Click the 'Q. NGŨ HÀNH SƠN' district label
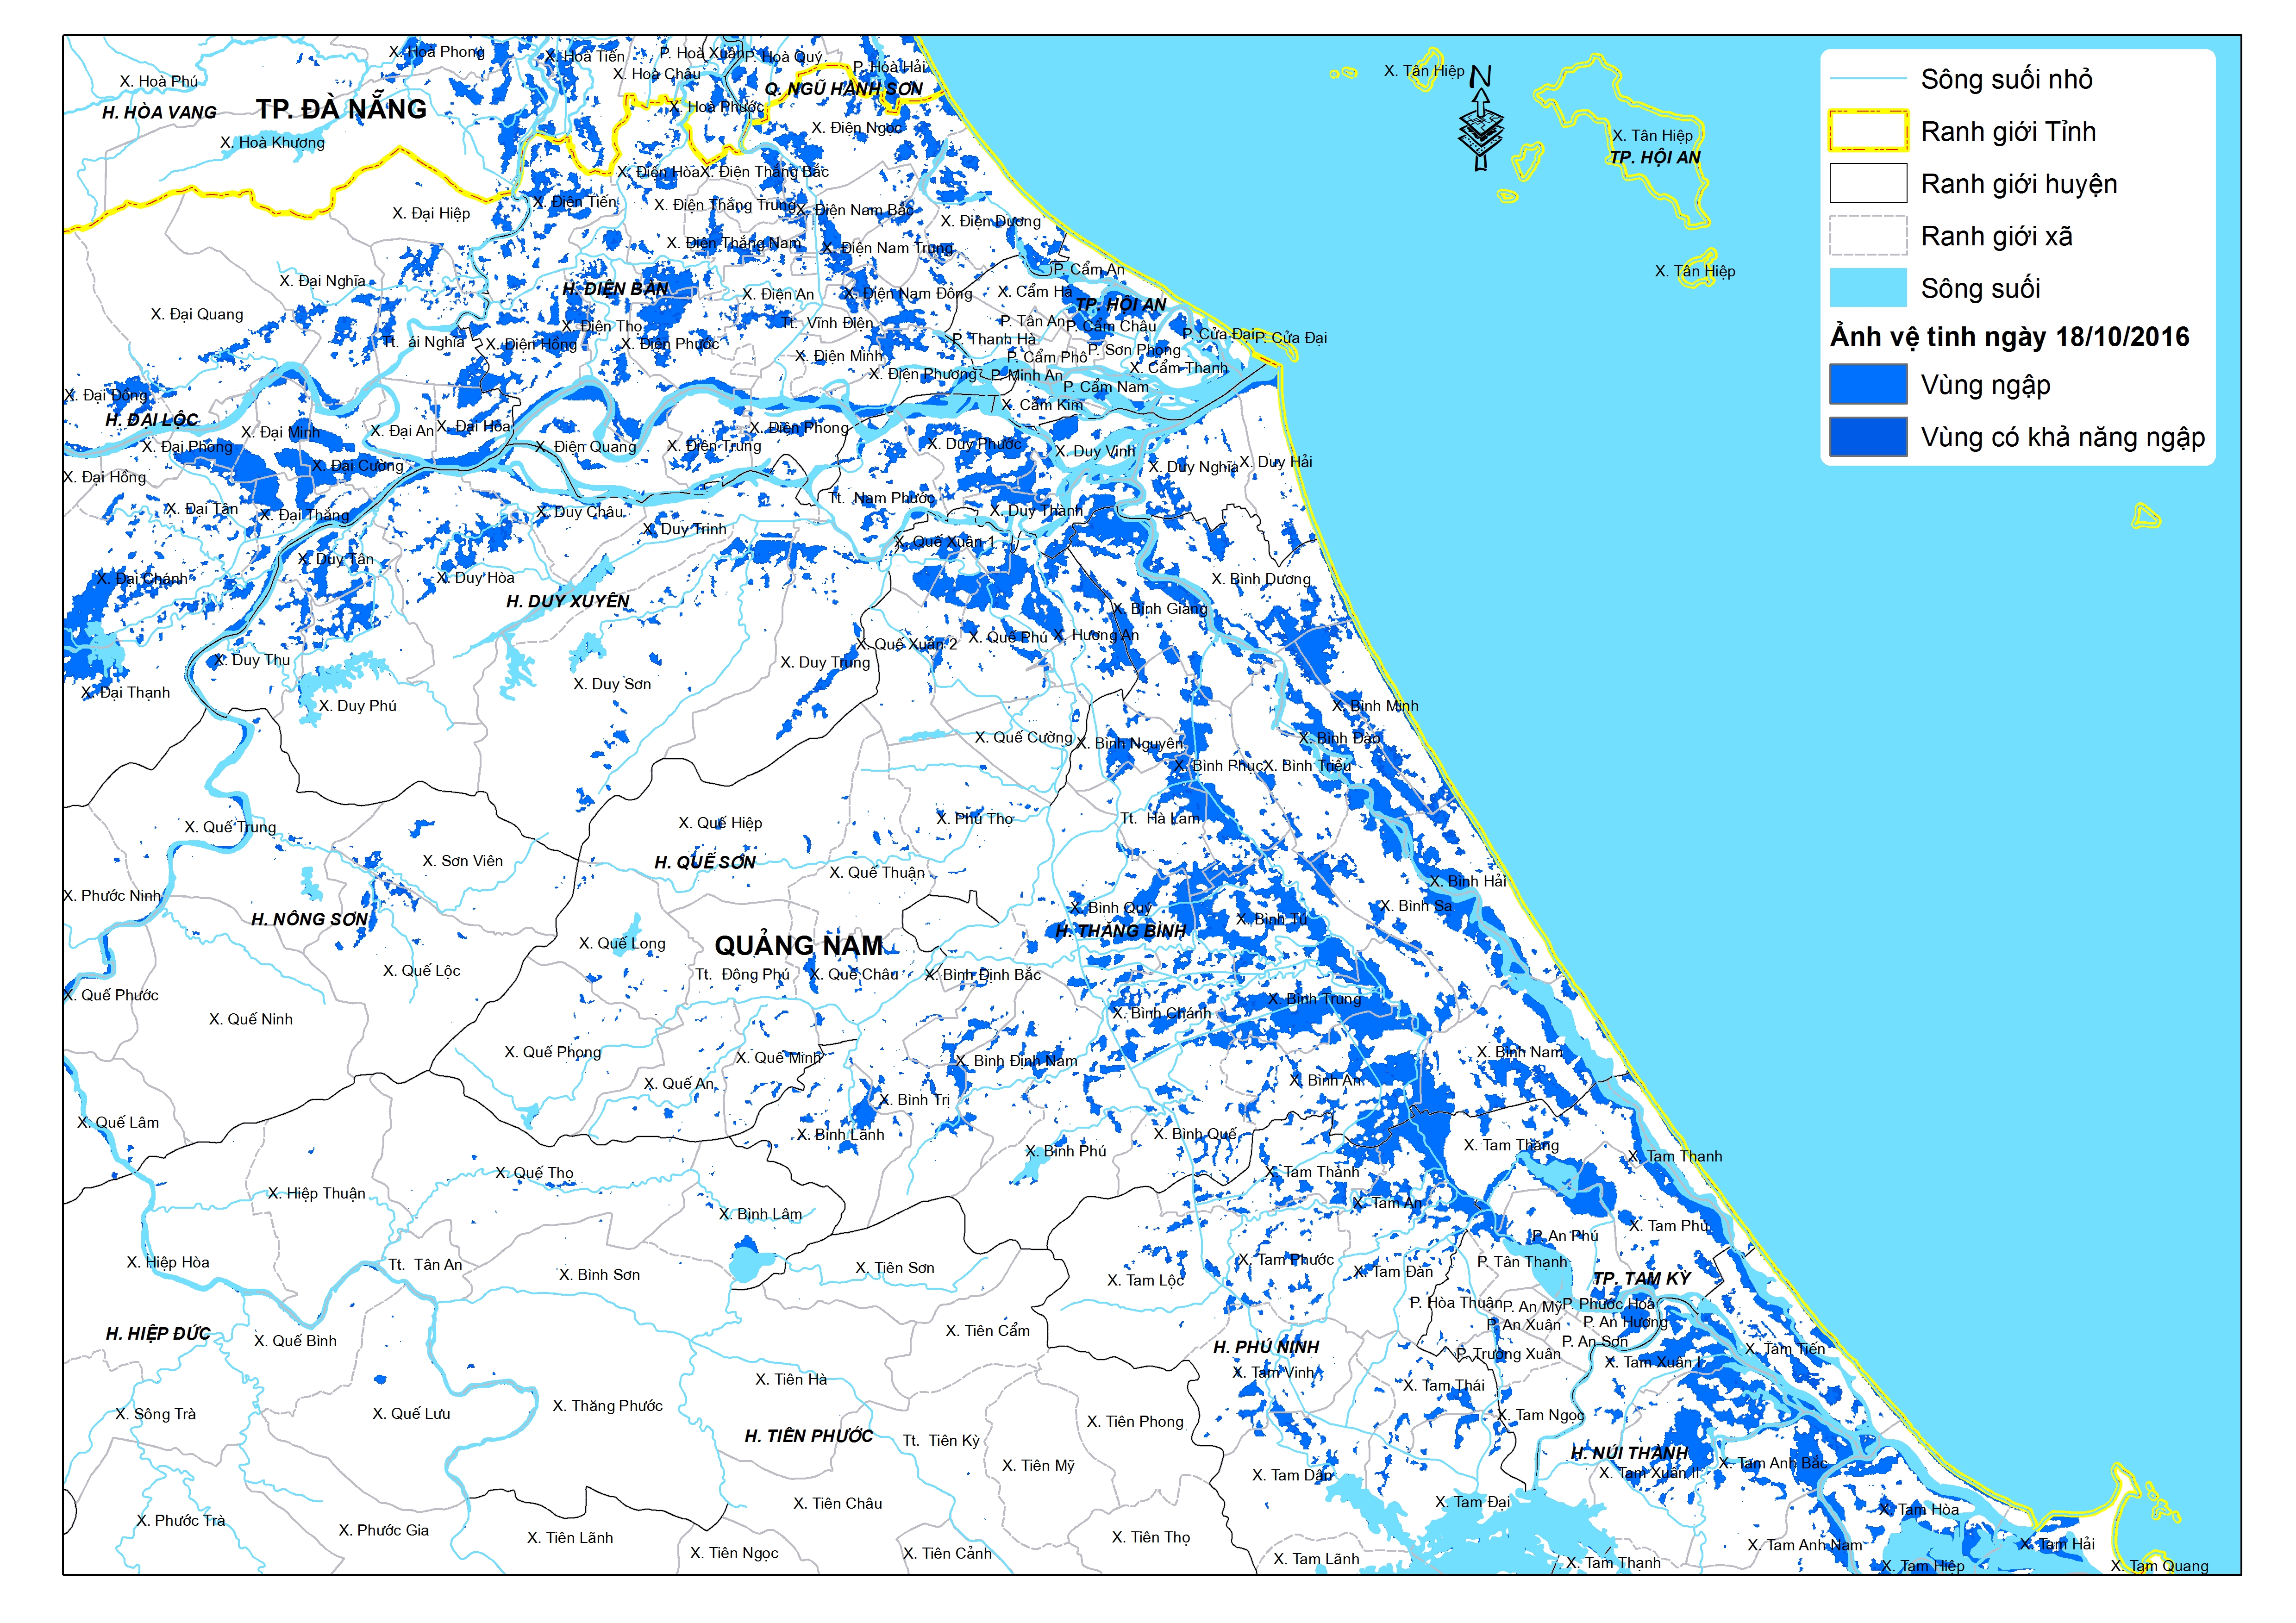2296x1623 pixels. tap(843, 89)
